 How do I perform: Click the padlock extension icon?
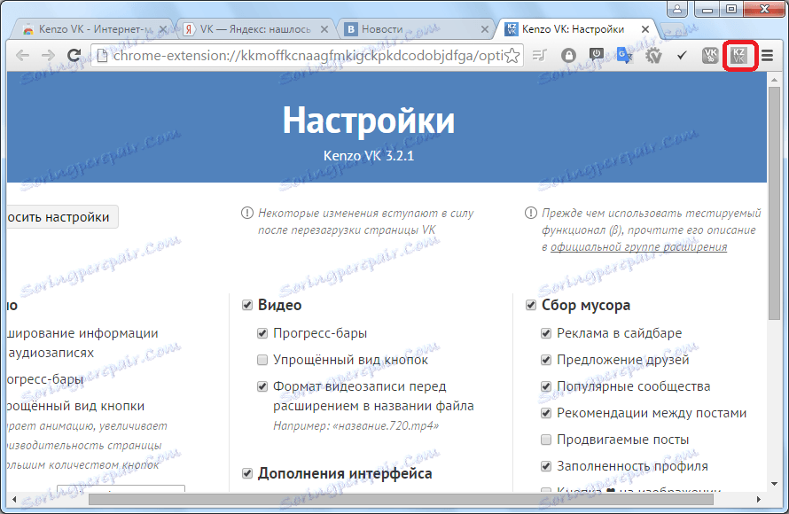tap(569, 55)
